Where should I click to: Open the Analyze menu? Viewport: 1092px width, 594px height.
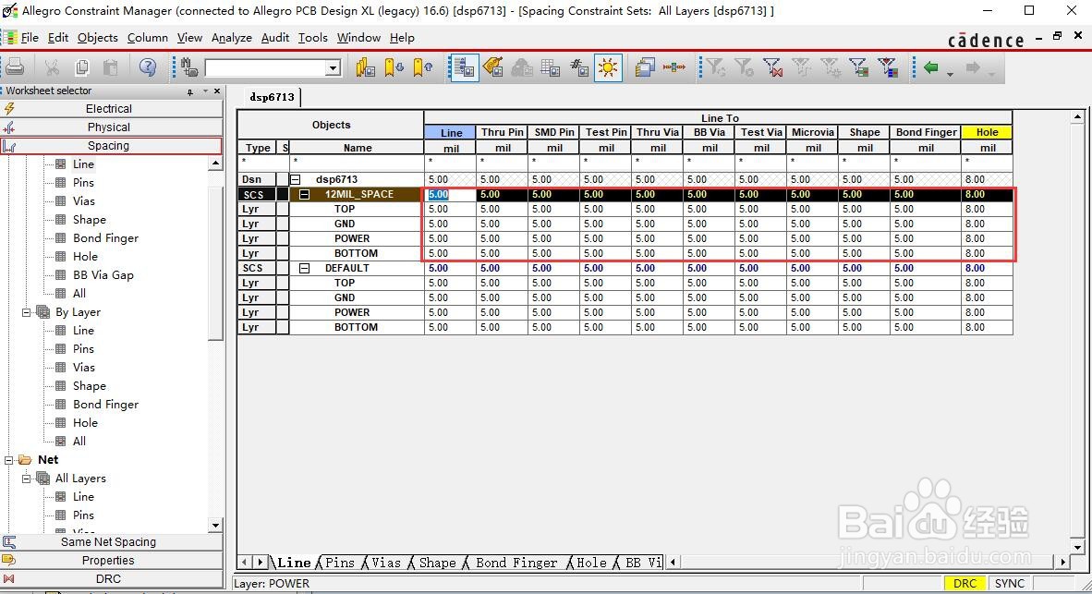pos(231,38)
